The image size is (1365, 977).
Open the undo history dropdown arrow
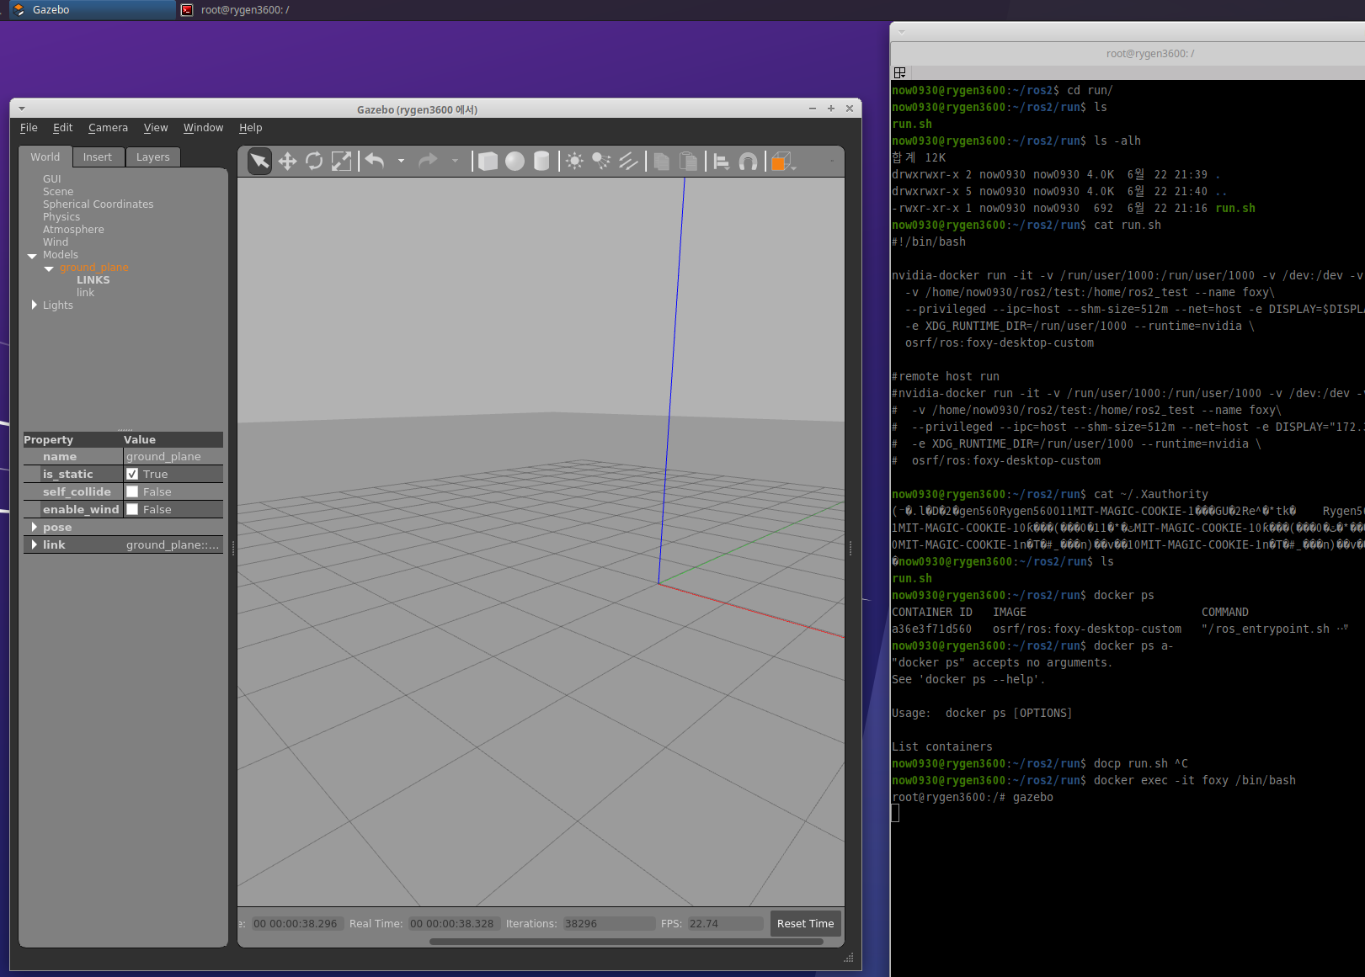pos(401,162)
